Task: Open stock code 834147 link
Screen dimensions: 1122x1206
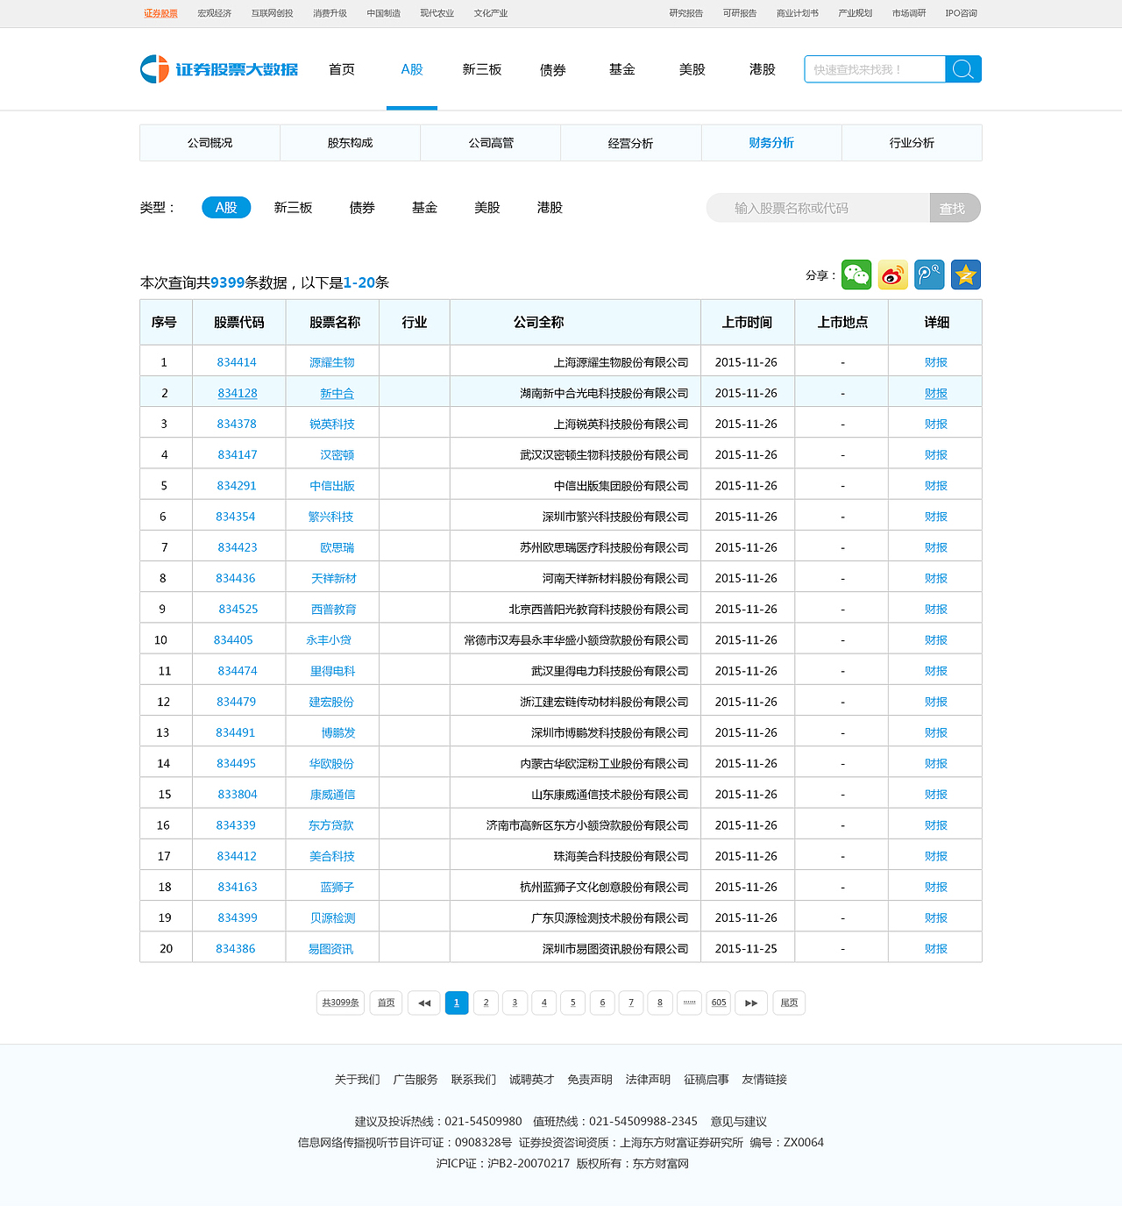Action: point(237,455)
